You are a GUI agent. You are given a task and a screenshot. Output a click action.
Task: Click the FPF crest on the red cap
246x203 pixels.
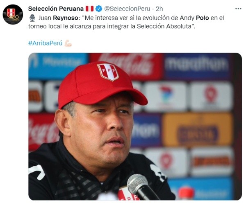coord(108,72)
